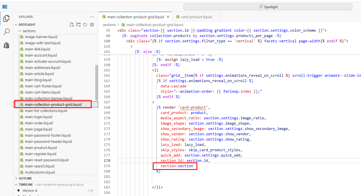The image size is (361, 196).
Task: Refresh the explorer file list
Action: pyautogui.click(x=85, y=25)
